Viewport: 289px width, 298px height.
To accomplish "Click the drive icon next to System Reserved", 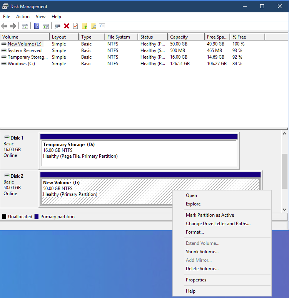I will (x=4, y=51).
